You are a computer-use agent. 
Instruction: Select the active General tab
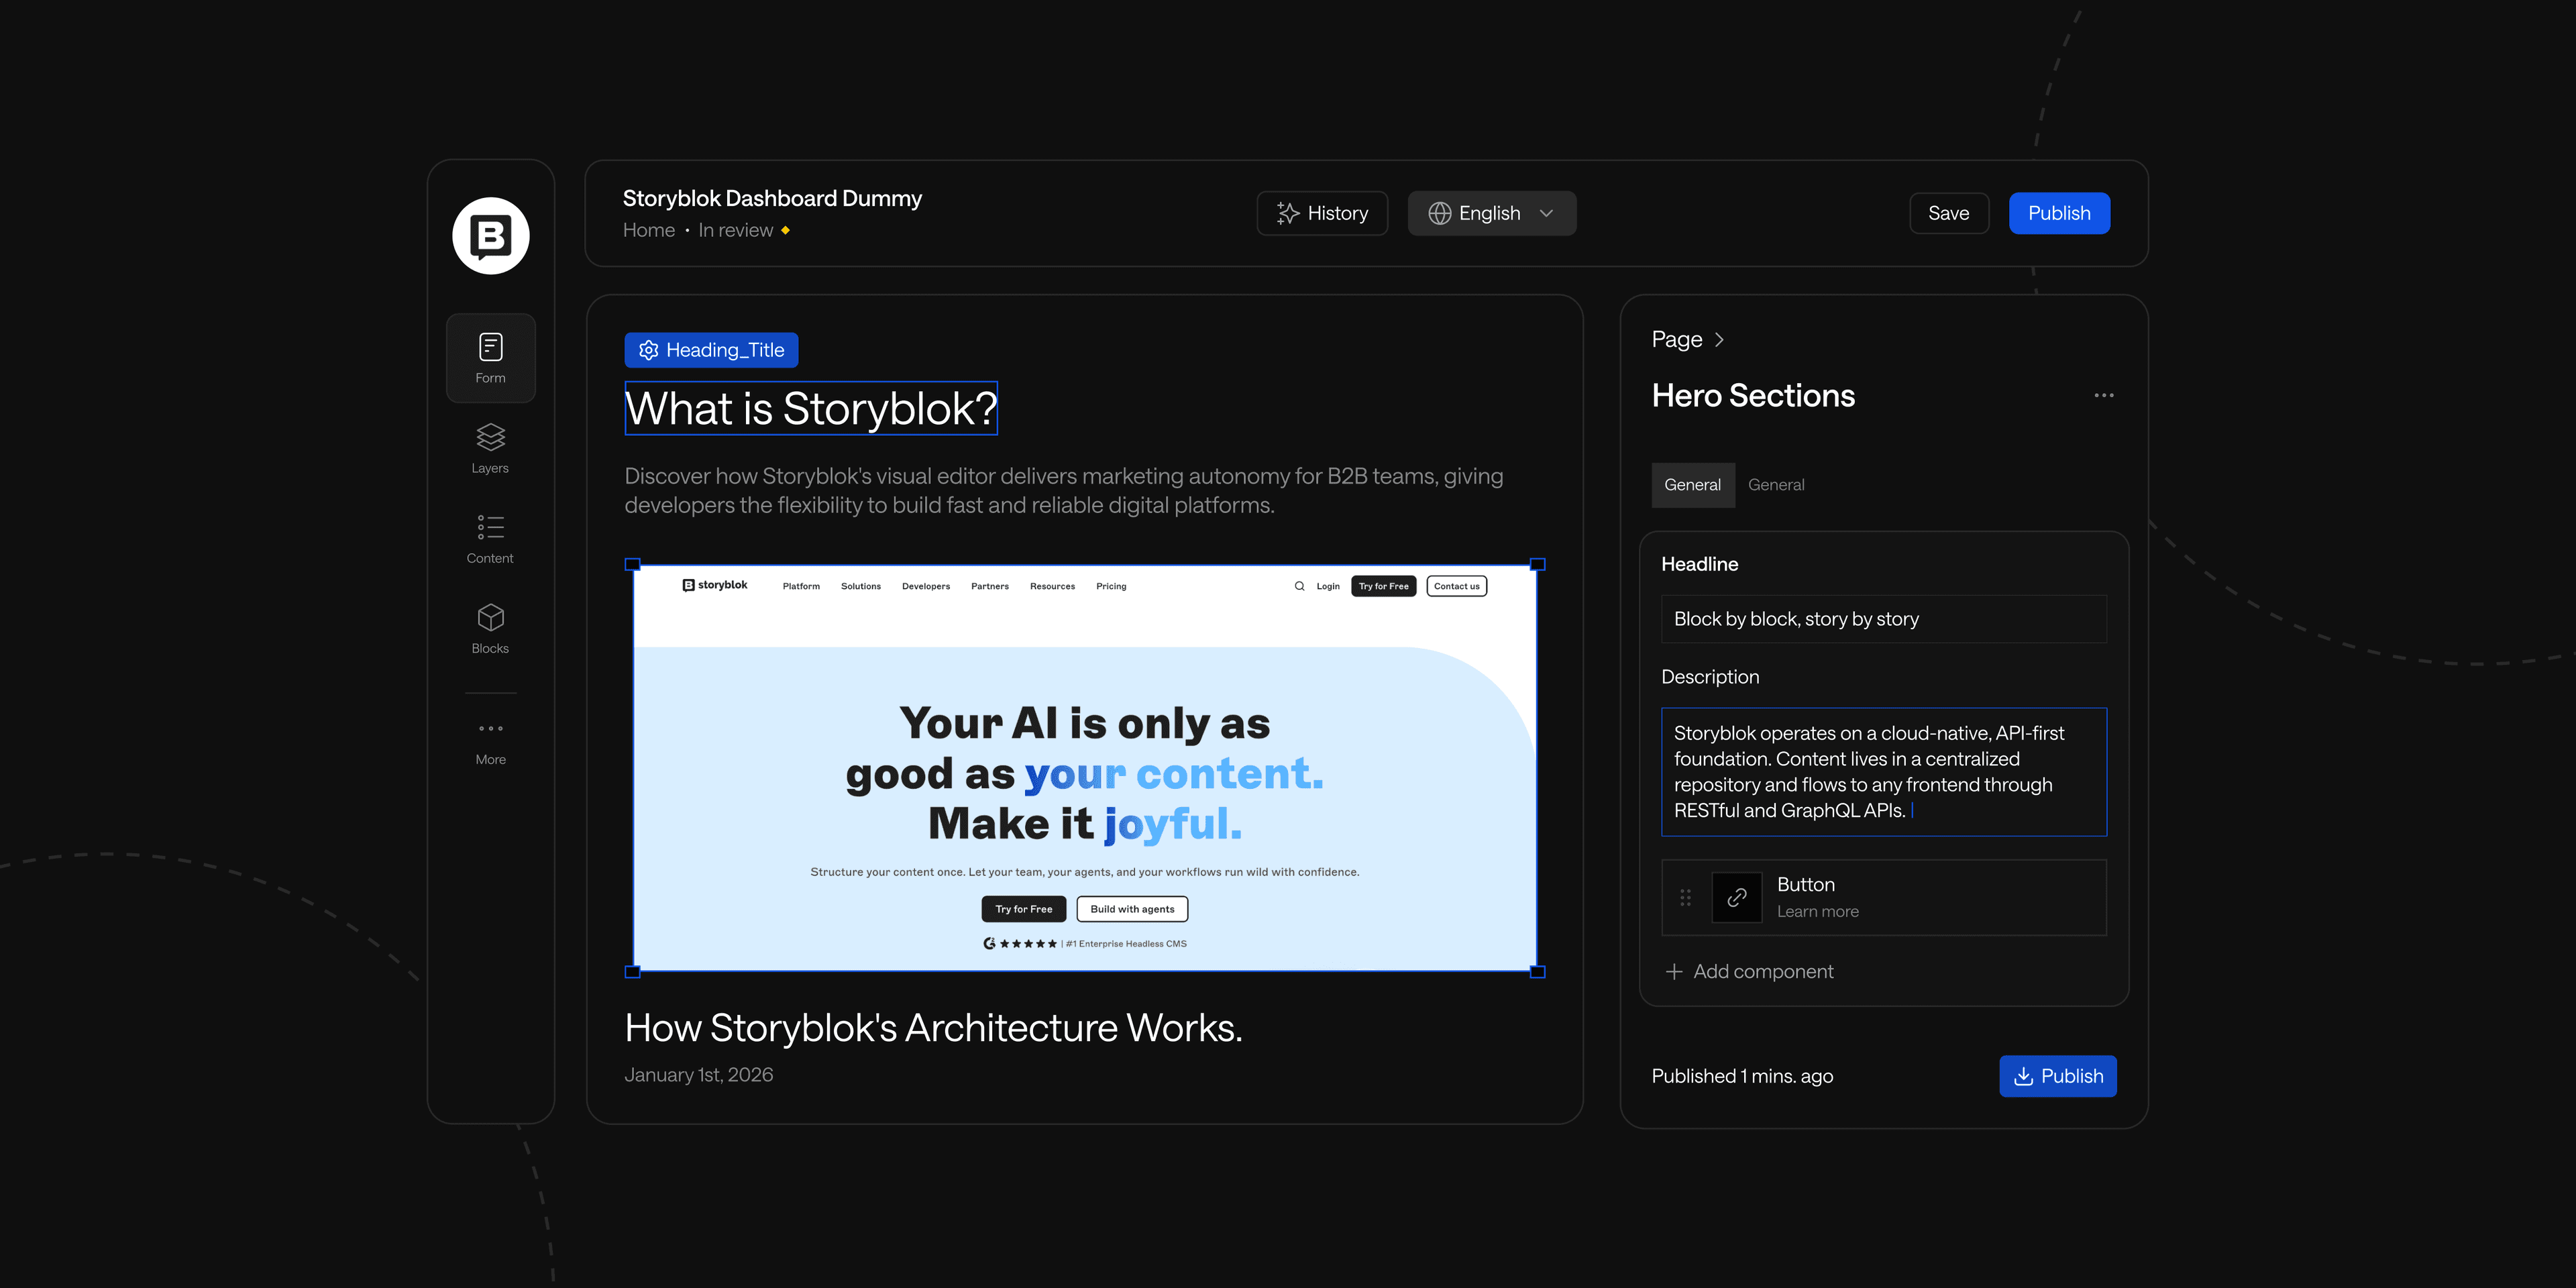pyautogui.click(x=1692, y=485)
